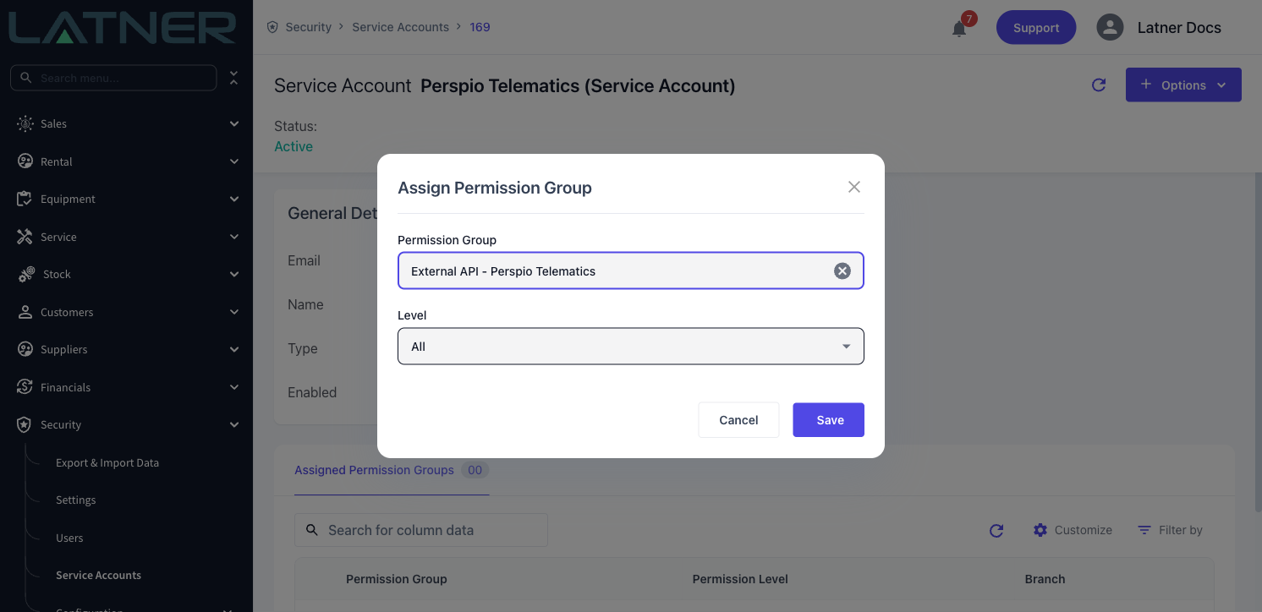Click the Latner Docs user name
Viewport: 1262px width, 612px height.
[x=1179, y=28]
